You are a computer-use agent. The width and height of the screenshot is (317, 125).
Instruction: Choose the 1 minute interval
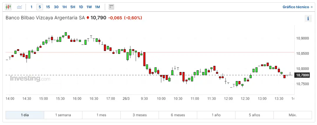pyautogui.click(x=31, y=7)
